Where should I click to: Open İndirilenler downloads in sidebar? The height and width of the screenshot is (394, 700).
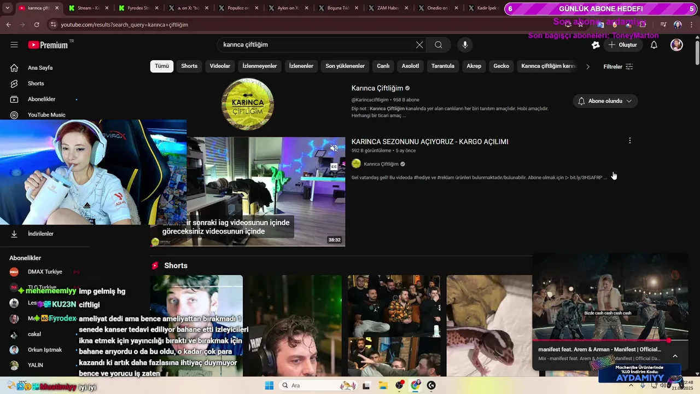click(40, 234)
